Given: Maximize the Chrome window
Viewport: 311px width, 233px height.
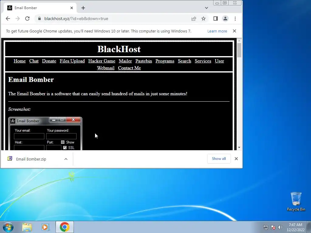Looking at the screenshot, I should [225, 3].
